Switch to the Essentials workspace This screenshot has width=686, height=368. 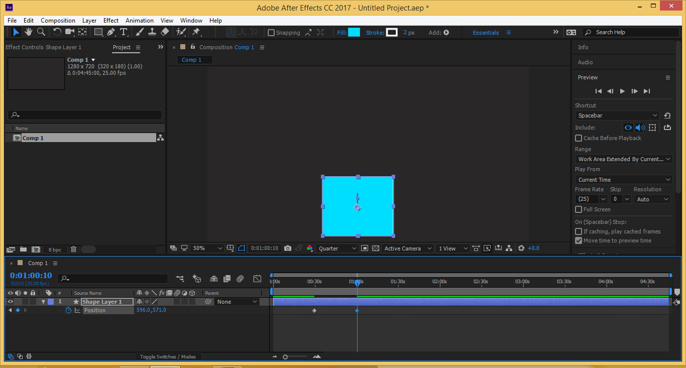click(486, 33)
